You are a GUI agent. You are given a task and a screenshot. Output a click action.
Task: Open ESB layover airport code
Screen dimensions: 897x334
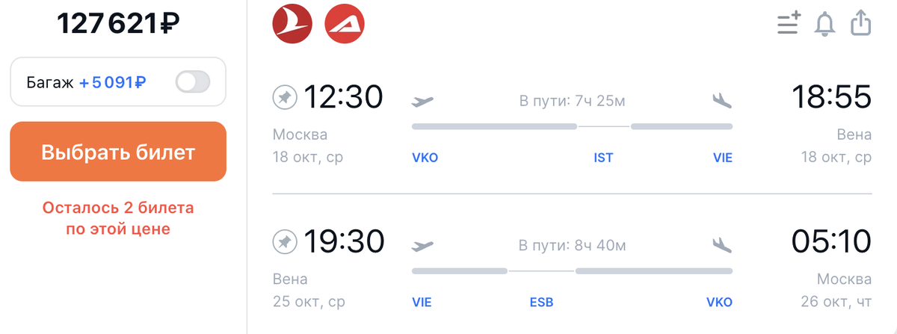coord(540,303)
